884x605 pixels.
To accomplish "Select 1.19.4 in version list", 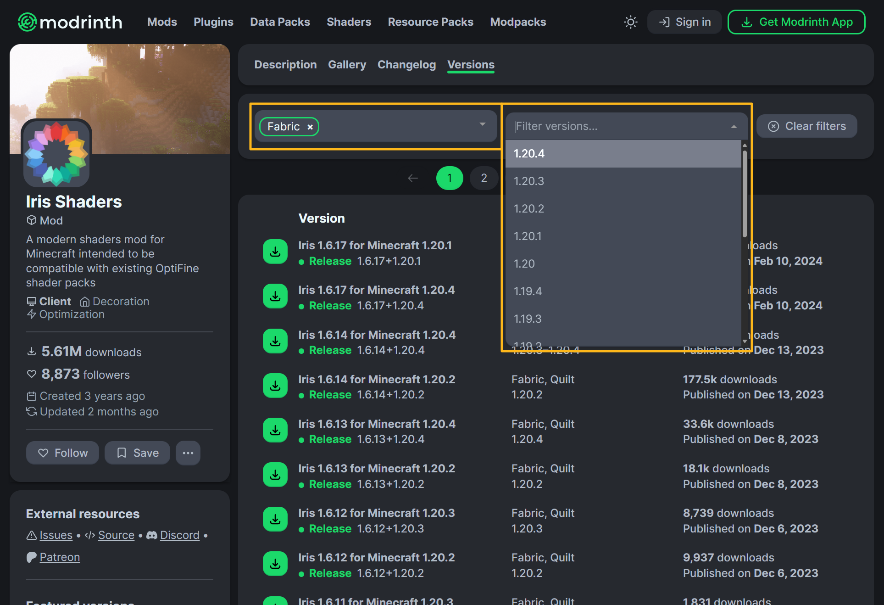I will (623, 291).
